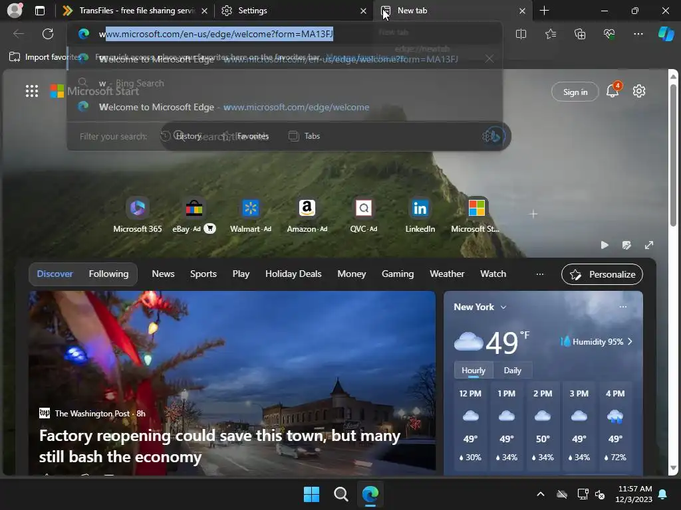Image resolution: width=681 pixels, height=510 pixels.
Task: Open Browser essentials heart icon
Action: [609, 34]
